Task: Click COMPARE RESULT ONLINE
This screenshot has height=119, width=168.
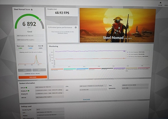Action: pyautogui.click(x=32, y=74)
